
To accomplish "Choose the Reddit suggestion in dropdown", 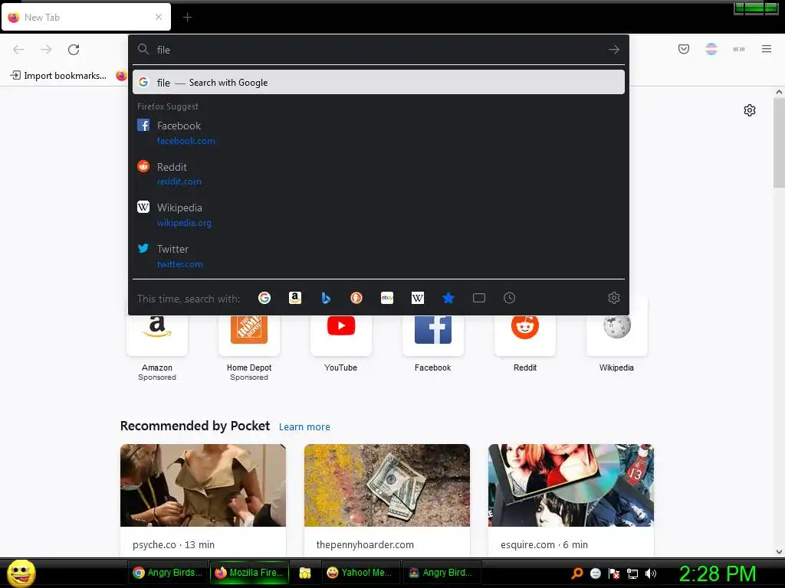I will coord(379,174).
